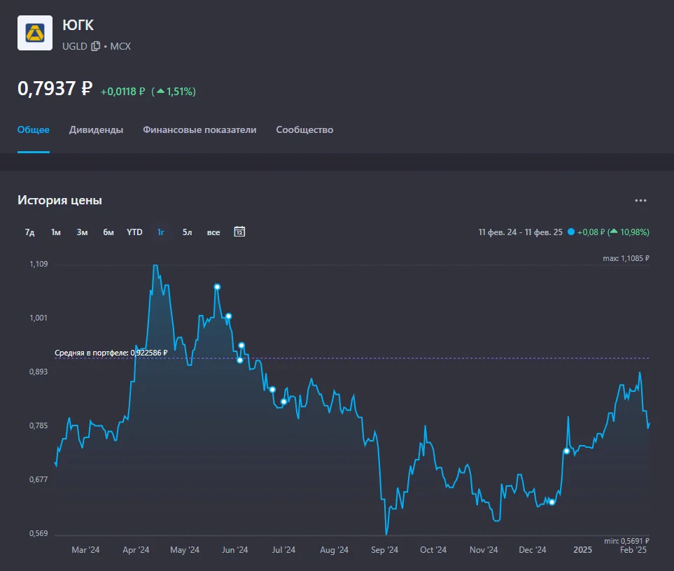
Task: Click the Sep '24 axis label
Action: tap(385, 550)
